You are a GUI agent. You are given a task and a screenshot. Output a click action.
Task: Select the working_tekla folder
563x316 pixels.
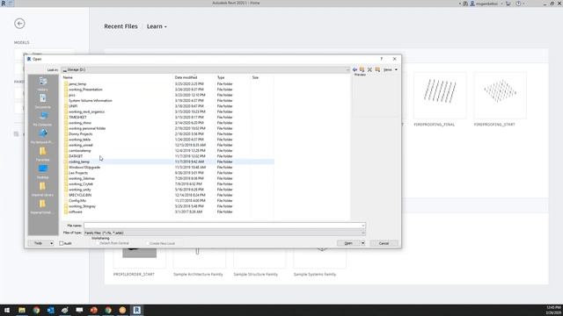[80, 140]
